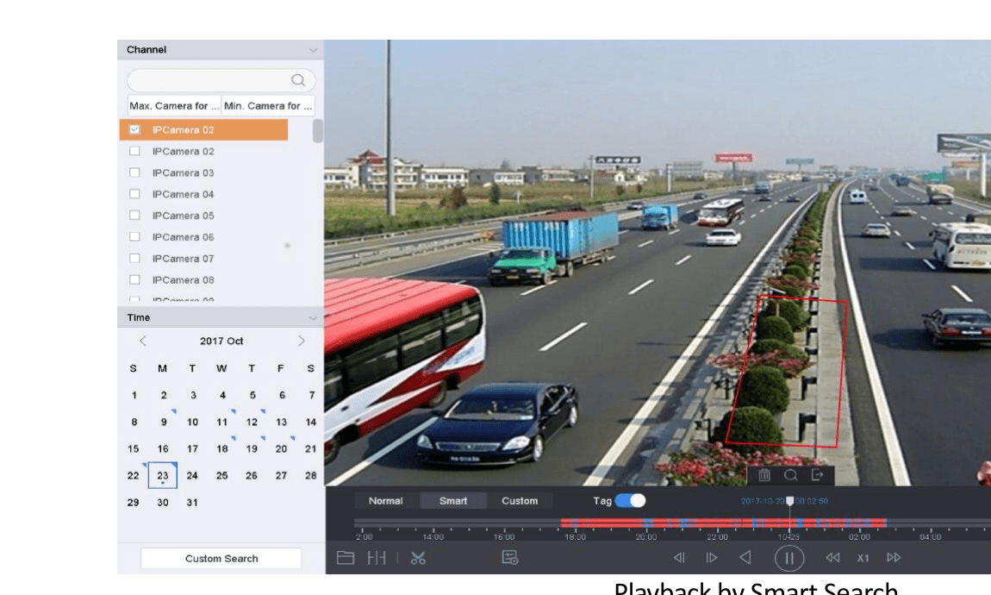Image resolution: width=991 pixels, height=595 pixels.
Task: Select October 31 in calendar
Action: 192,503
